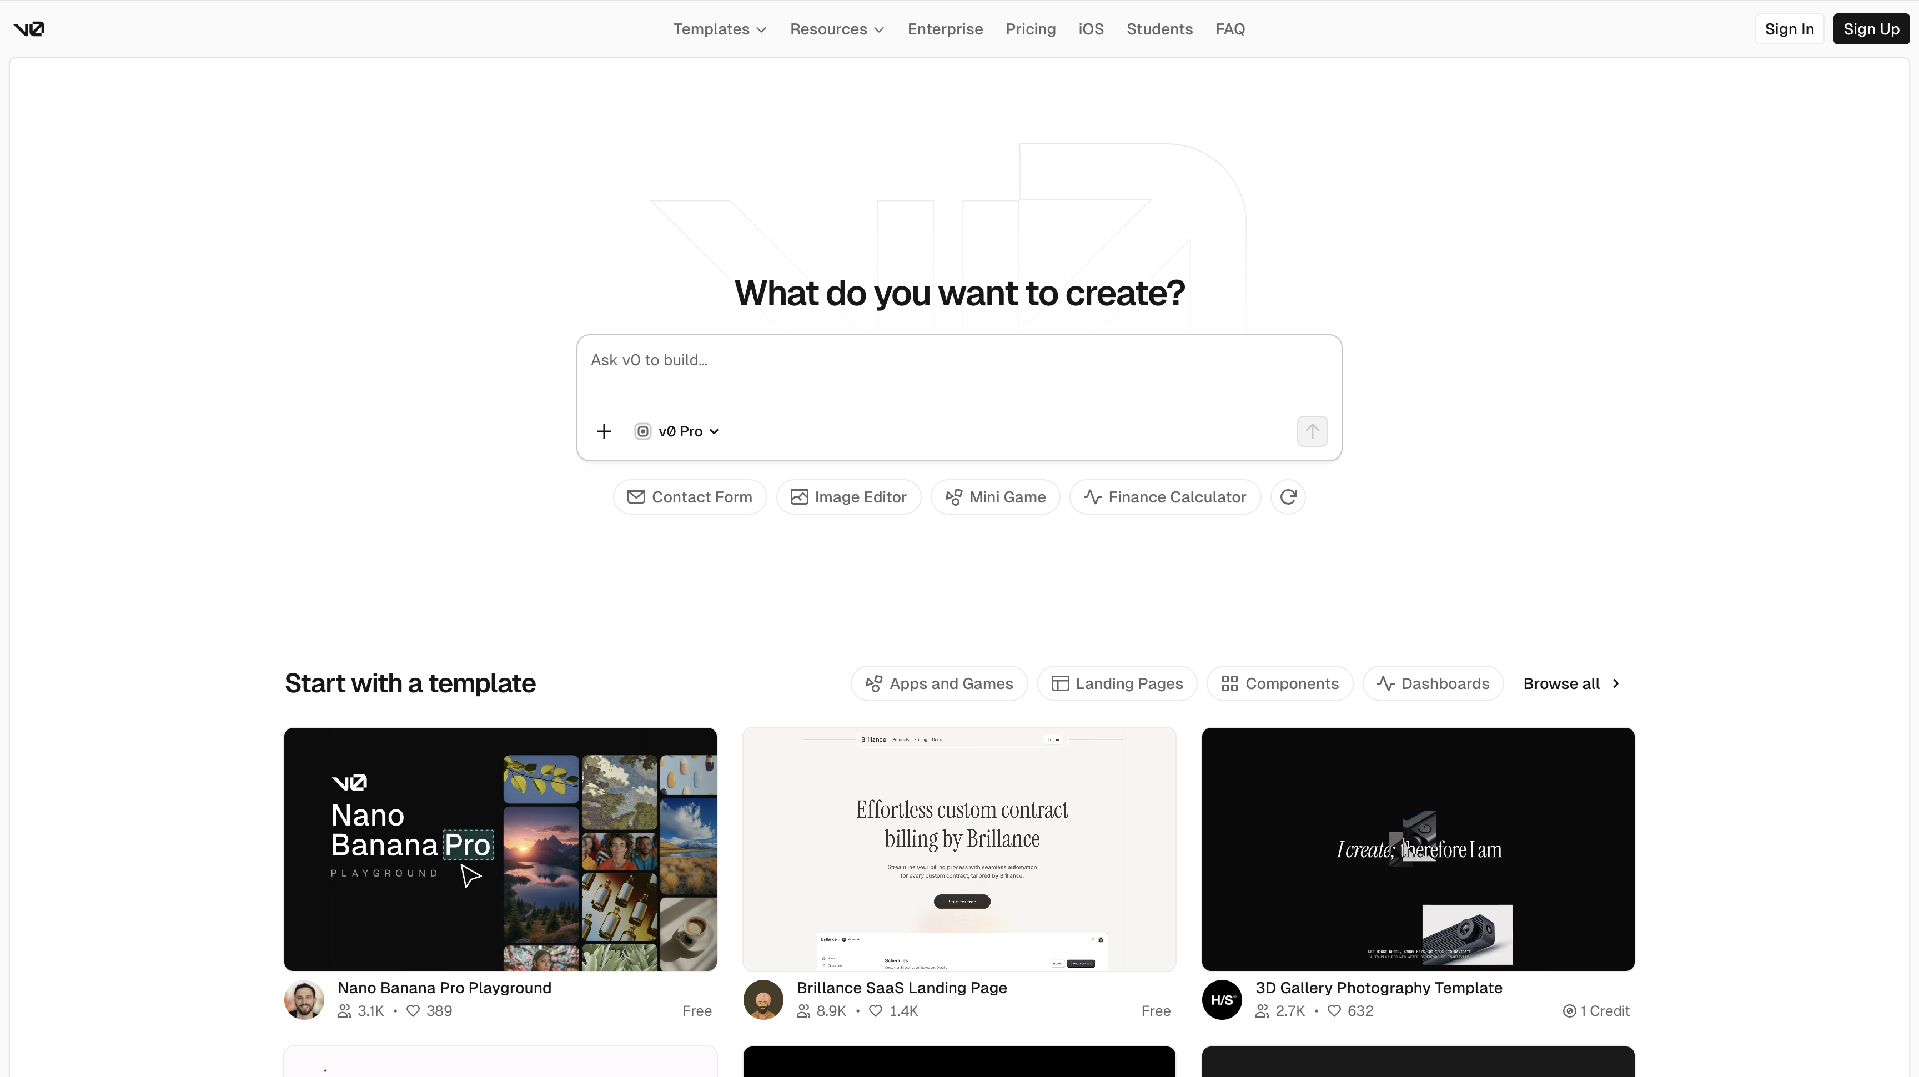Click the Sign Up button
The width and height of the screenshot is (1919, 1077).
pos(1872,29)
